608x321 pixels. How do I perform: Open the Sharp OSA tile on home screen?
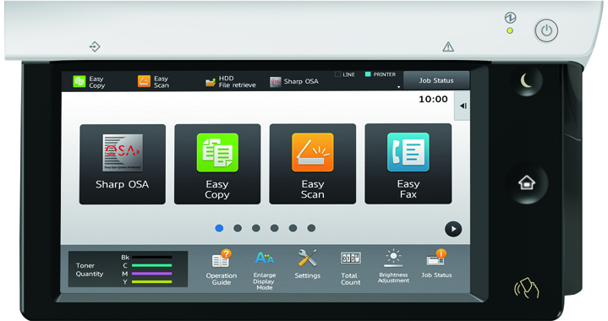pyautogui.click(x=123, y=164)
